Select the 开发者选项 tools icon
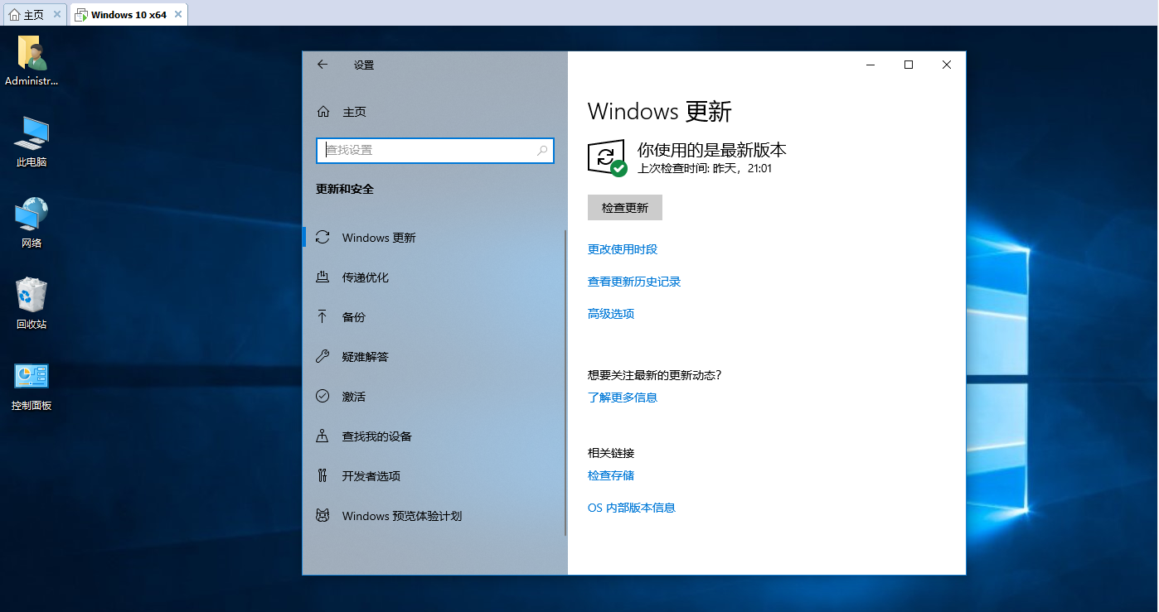1159x612 pixels. (x=323, y=476)
